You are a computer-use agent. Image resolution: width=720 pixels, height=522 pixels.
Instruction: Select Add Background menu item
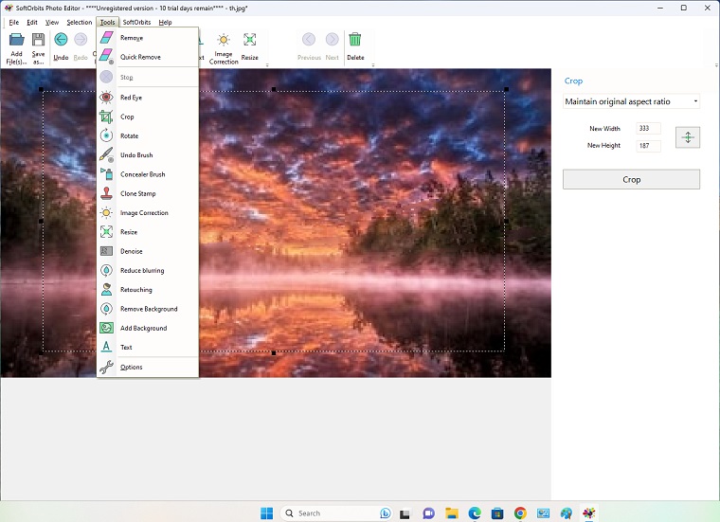(x=148, y=328)
